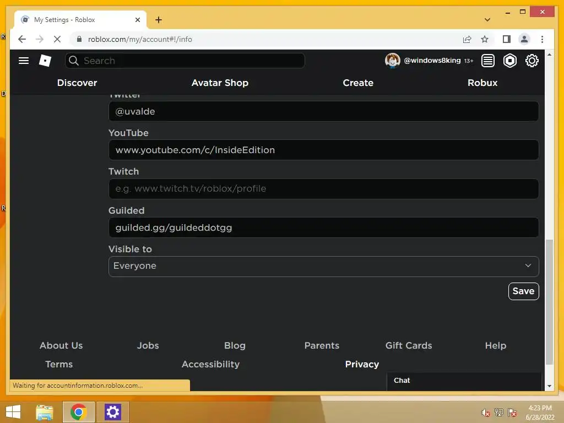
Task: Bookmark this page with the star icon
Action: click(x=485, y=39)
